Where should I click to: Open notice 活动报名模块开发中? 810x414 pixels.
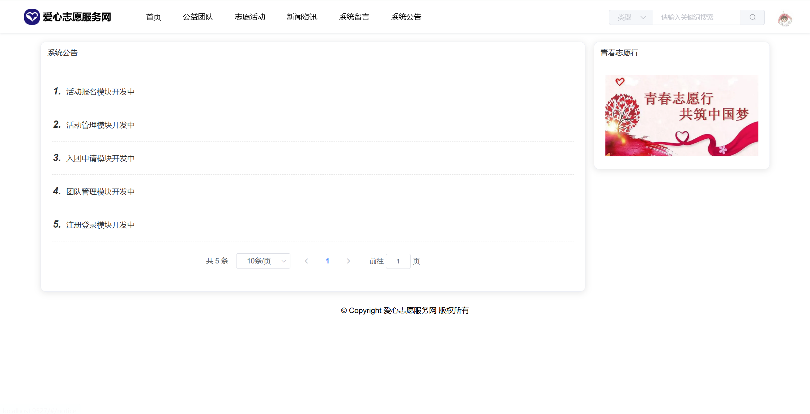coord(100,92)
